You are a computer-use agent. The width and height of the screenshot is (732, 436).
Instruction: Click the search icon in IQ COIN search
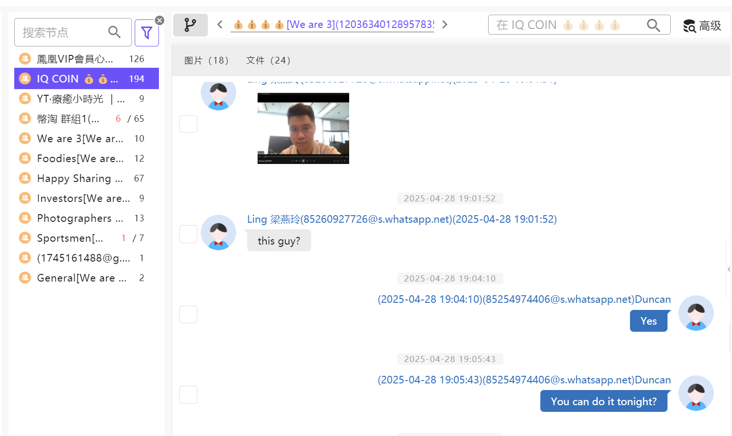tap(653, 25)
